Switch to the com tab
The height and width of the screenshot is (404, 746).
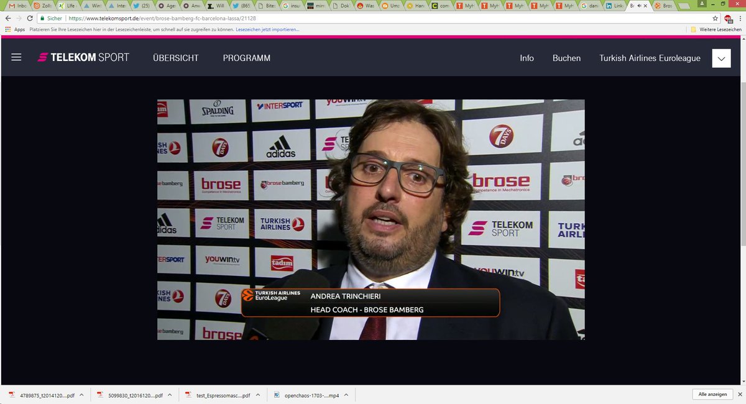(441, 6)
